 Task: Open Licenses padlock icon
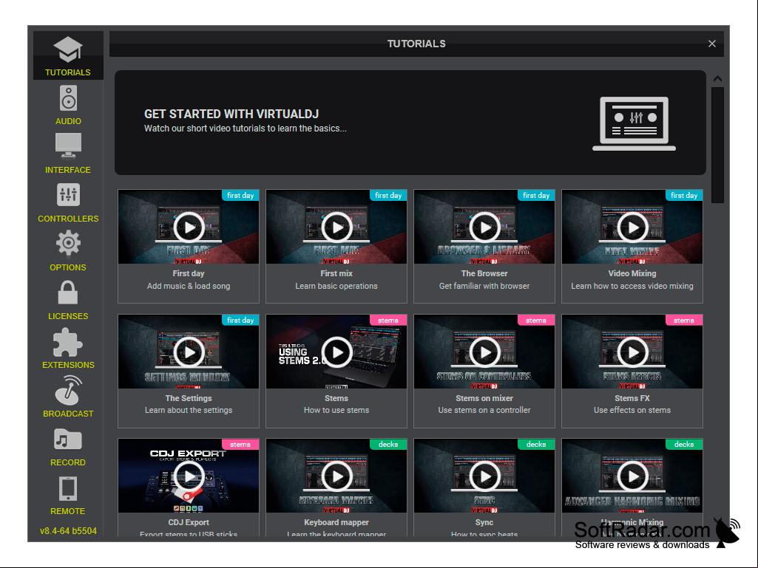[x=68, y=292]
